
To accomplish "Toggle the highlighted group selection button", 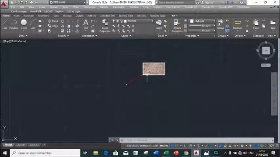I will click(227, 31).
